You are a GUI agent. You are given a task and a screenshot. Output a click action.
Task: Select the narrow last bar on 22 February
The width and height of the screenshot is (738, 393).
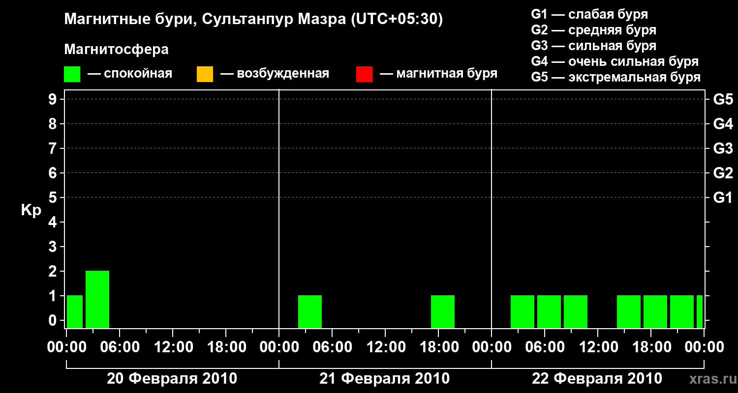(700, 311)
